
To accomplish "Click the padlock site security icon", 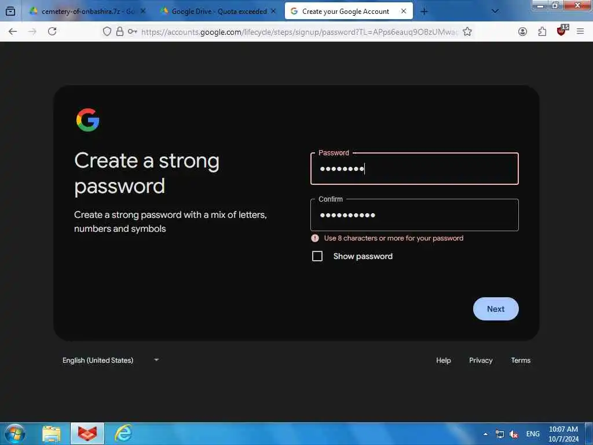I will click(x=120, y=31).
